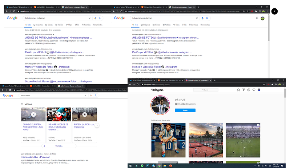Clear the 'futbol humor' search box
The width and height of the screenshot is (298, 168).
click(85, 95)
